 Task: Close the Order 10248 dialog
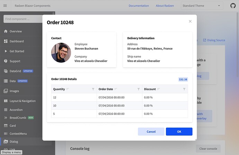(x=190, y=21)
